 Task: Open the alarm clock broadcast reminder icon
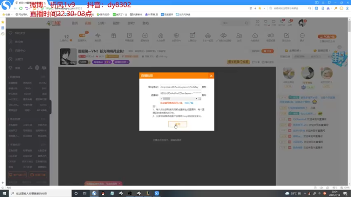(x=129, y=35)
